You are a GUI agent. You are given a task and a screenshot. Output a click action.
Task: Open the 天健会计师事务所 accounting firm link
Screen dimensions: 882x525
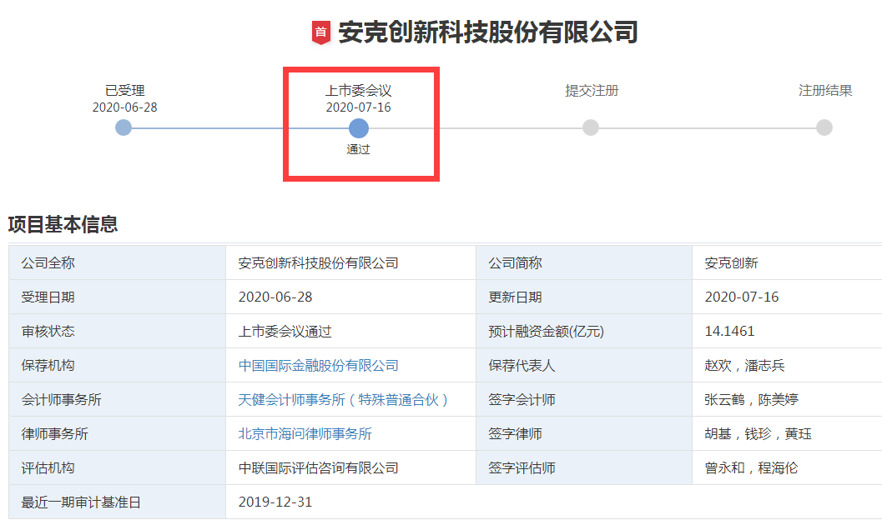(344, 399)
